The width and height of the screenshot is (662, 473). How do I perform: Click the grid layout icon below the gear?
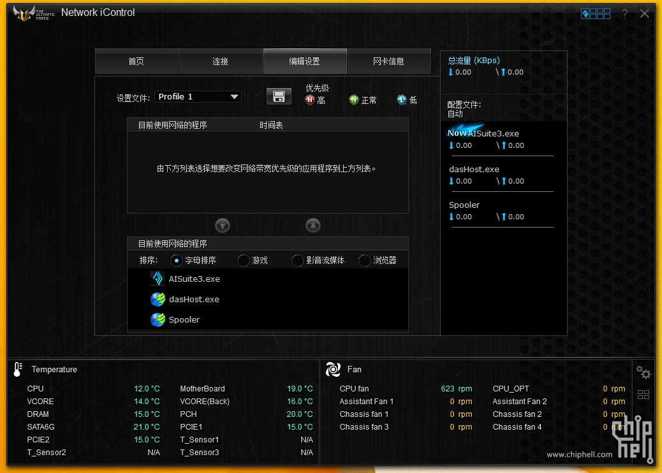(644, 395)
